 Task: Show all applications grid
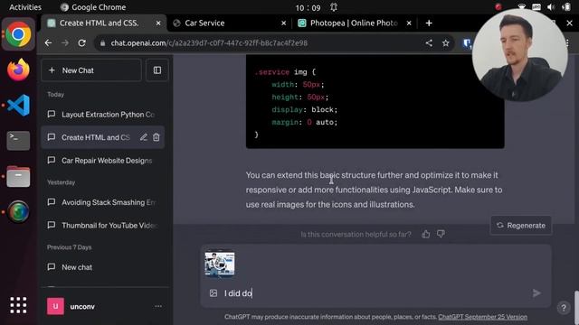coord(18,305)
